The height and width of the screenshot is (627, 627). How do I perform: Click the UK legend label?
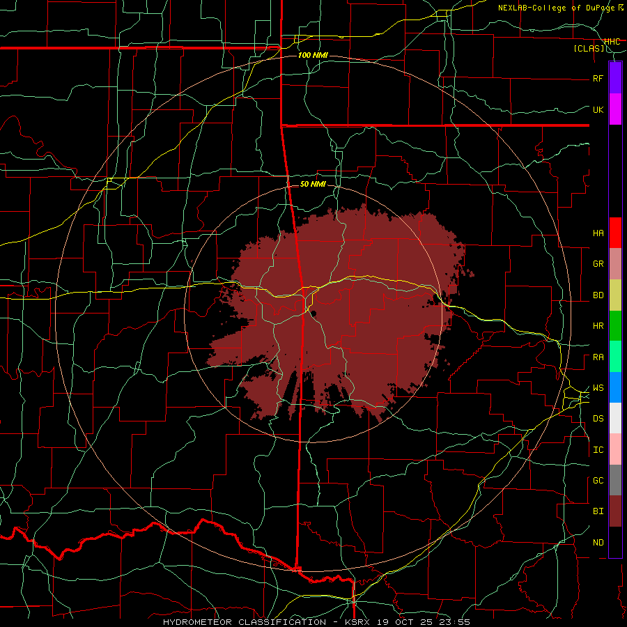pyautogui.click(x=598, y=109)
